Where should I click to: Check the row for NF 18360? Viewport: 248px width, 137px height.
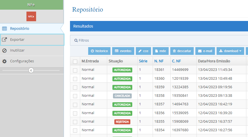[x=75, y=79]
